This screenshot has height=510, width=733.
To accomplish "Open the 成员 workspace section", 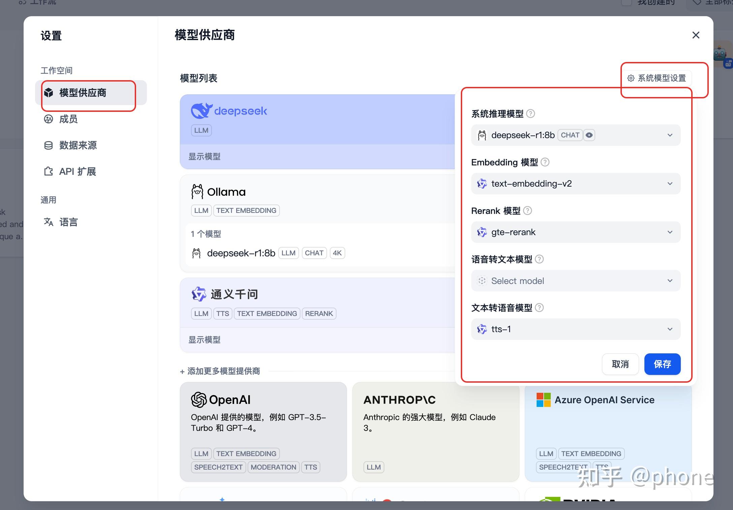I will [x=68, y=119].
